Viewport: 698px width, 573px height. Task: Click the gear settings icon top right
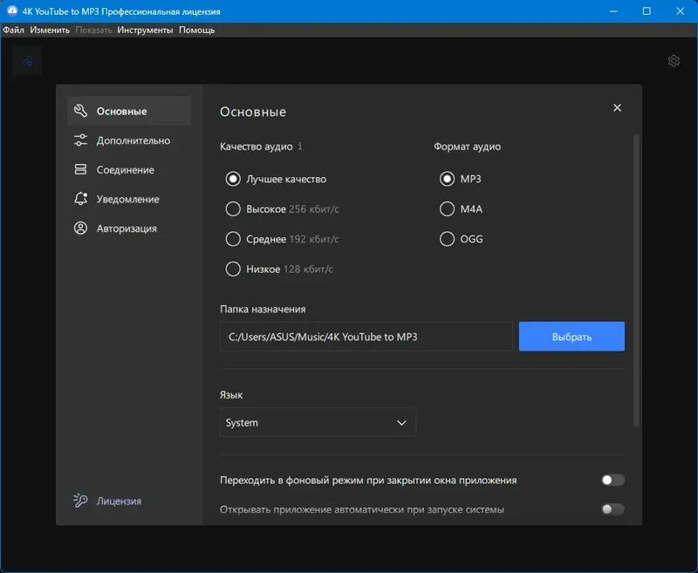[x=674, y=60]
